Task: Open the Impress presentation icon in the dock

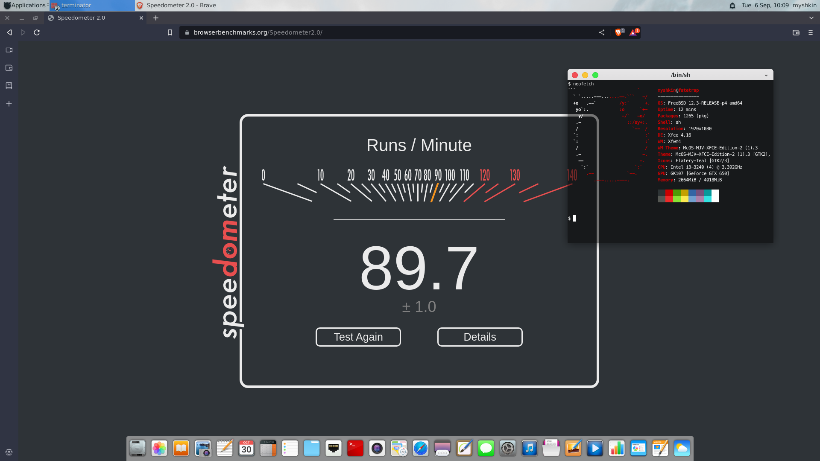Action: [638, 448]
